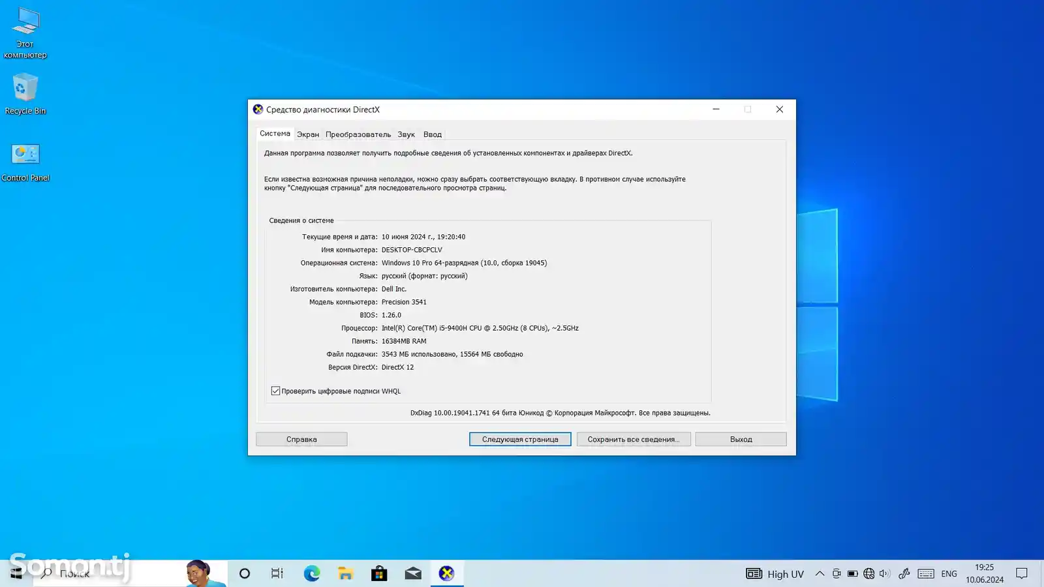Toggle Проверить цифровые подписи WHQL checkbox
The width and height of the screenshot is (1044, 587).
point(275,391)
